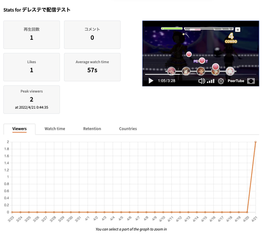Screen dimensions: 262x237
Task: Switch to the Watch time tab
Action: click(x=55, y=129)
